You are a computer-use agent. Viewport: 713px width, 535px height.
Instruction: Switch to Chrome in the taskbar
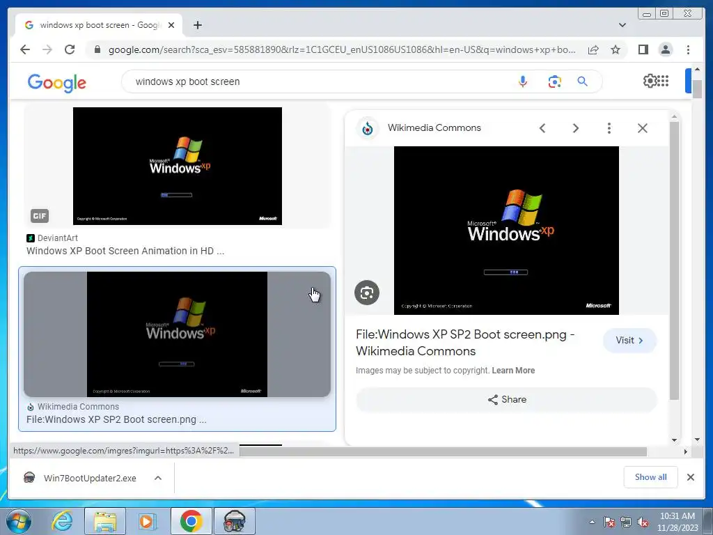[191, 521]
